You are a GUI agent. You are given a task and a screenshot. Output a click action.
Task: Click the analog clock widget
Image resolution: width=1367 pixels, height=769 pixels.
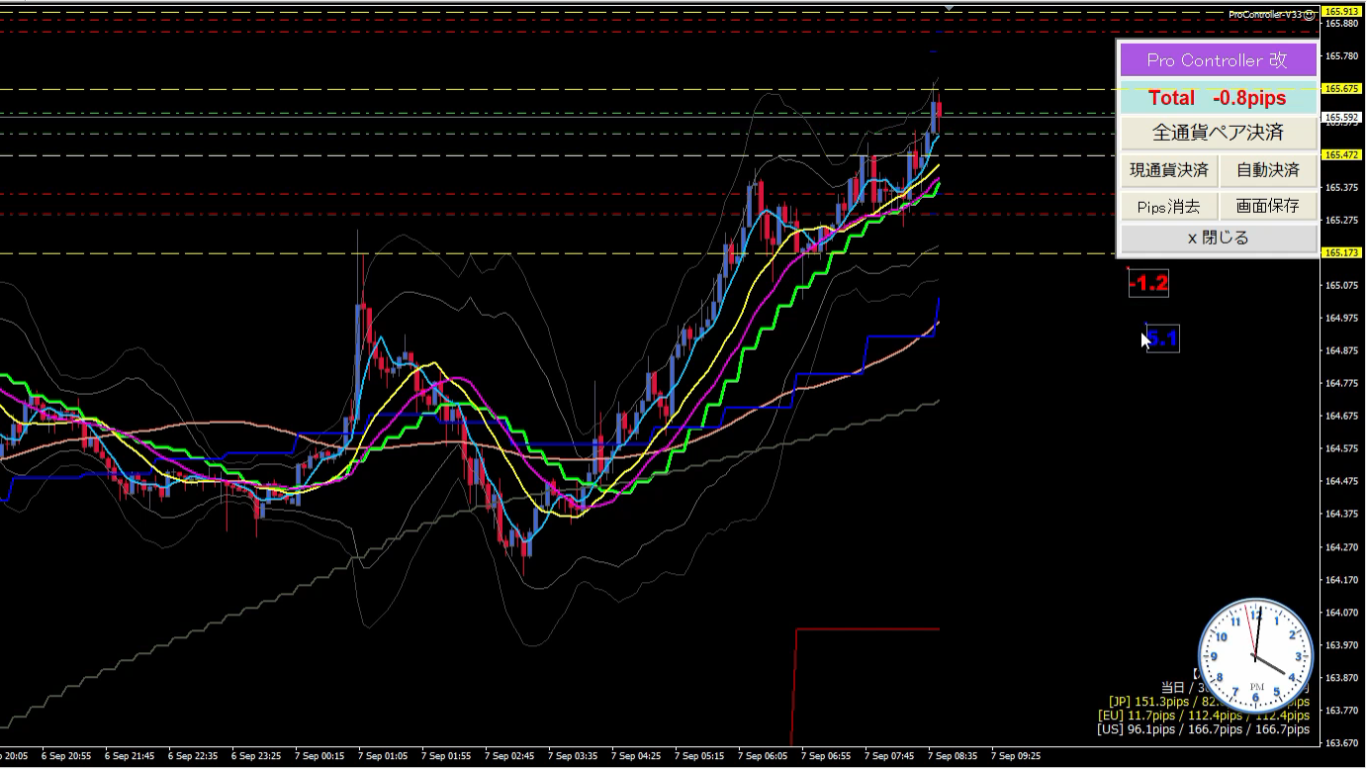(x=1256, y=656)
